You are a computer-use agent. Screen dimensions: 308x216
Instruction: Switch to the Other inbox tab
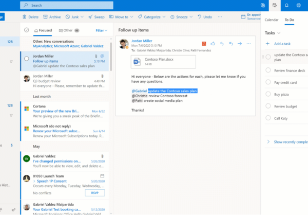point(69,30)
